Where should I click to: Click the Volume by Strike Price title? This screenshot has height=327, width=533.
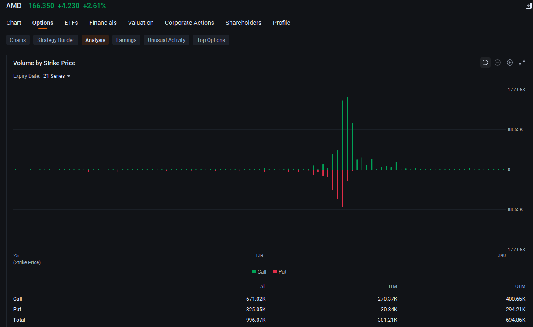44,63
